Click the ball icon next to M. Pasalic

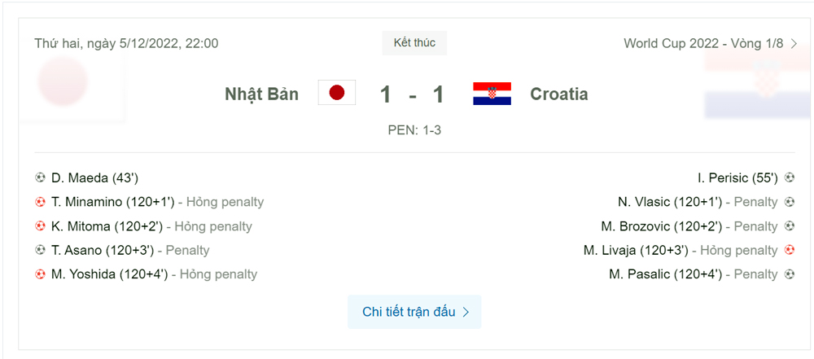click(789, 274)
